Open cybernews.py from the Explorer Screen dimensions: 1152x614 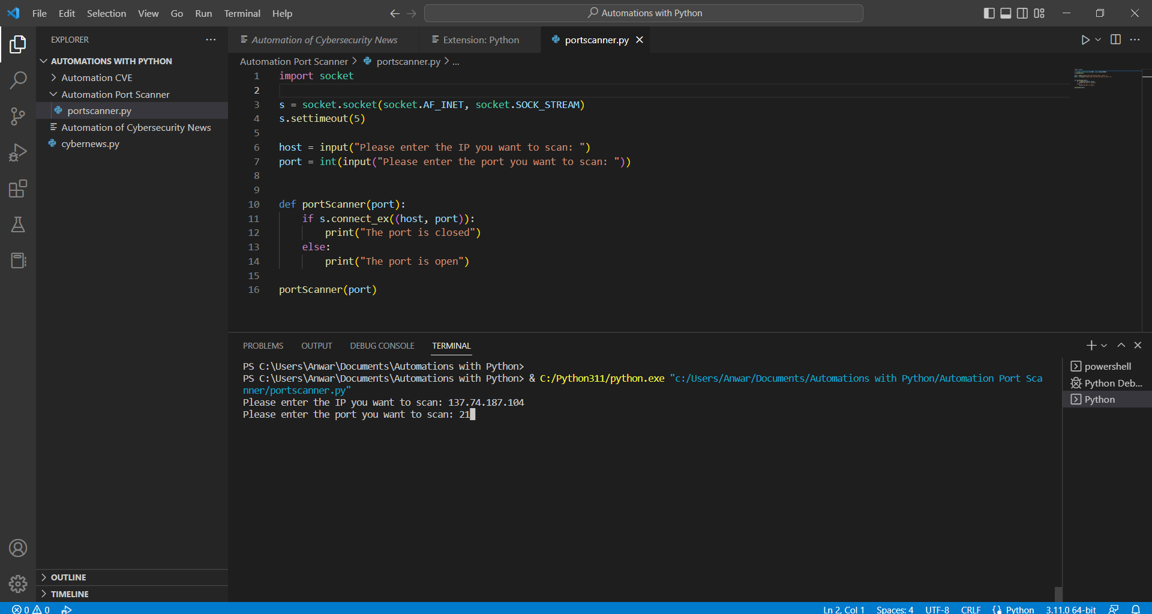click(x=132, y=143)
